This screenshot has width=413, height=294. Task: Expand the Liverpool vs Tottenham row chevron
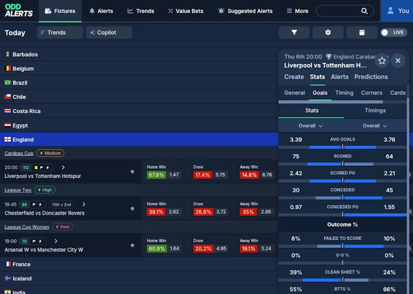point(63,168)
